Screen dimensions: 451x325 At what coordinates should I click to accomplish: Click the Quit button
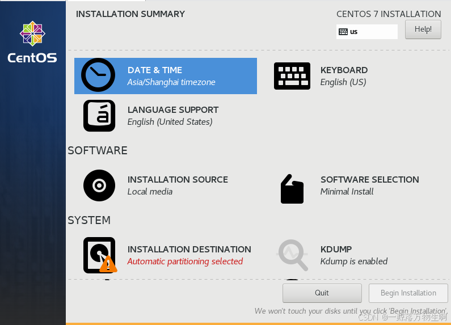coord(322,293)
